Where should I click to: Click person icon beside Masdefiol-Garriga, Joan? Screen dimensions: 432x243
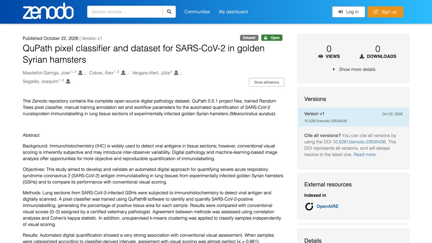click(x=80, y=73)
